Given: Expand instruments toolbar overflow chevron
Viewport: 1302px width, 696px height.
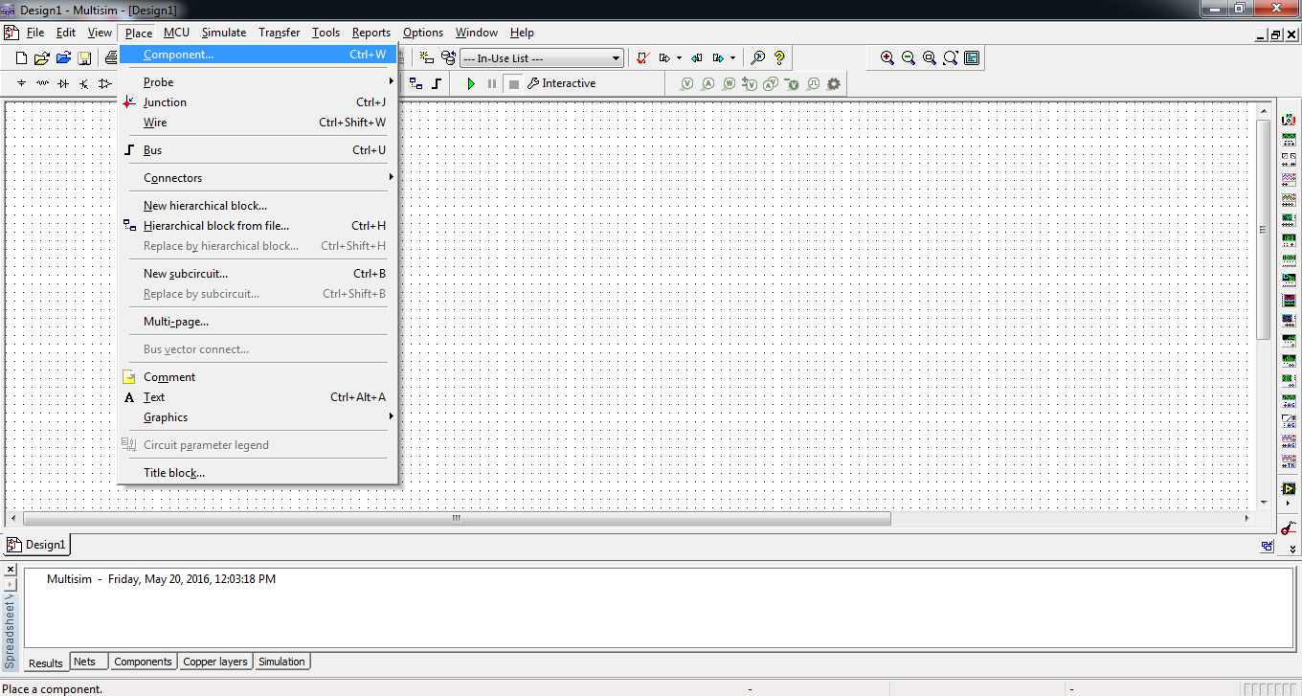Looking at the screenshot, I should coord(1292,549).
